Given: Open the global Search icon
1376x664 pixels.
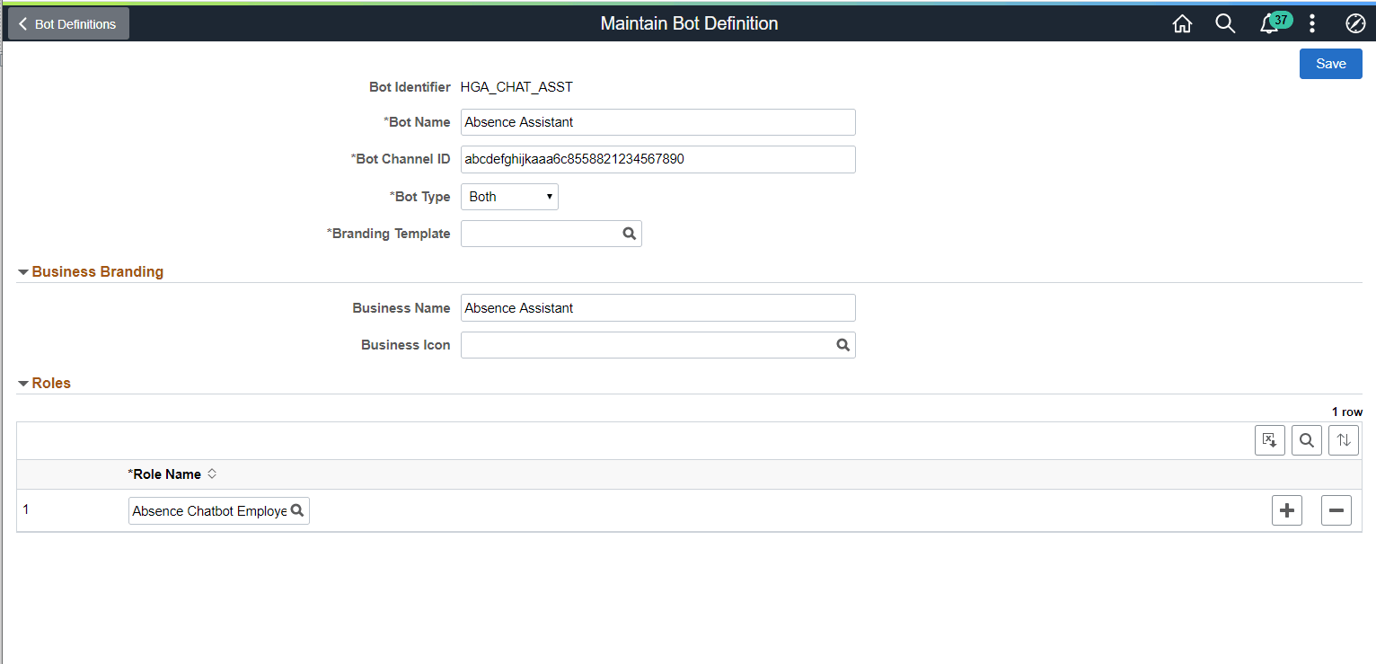Looking at the screenshot, I should coord(1225,23).
